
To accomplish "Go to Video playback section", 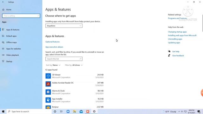I will [x=12, y=55].
